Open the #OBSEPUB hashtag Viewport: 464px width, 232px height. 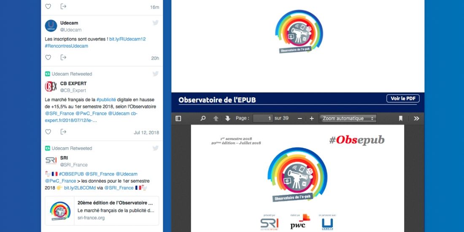pos(71,174)
